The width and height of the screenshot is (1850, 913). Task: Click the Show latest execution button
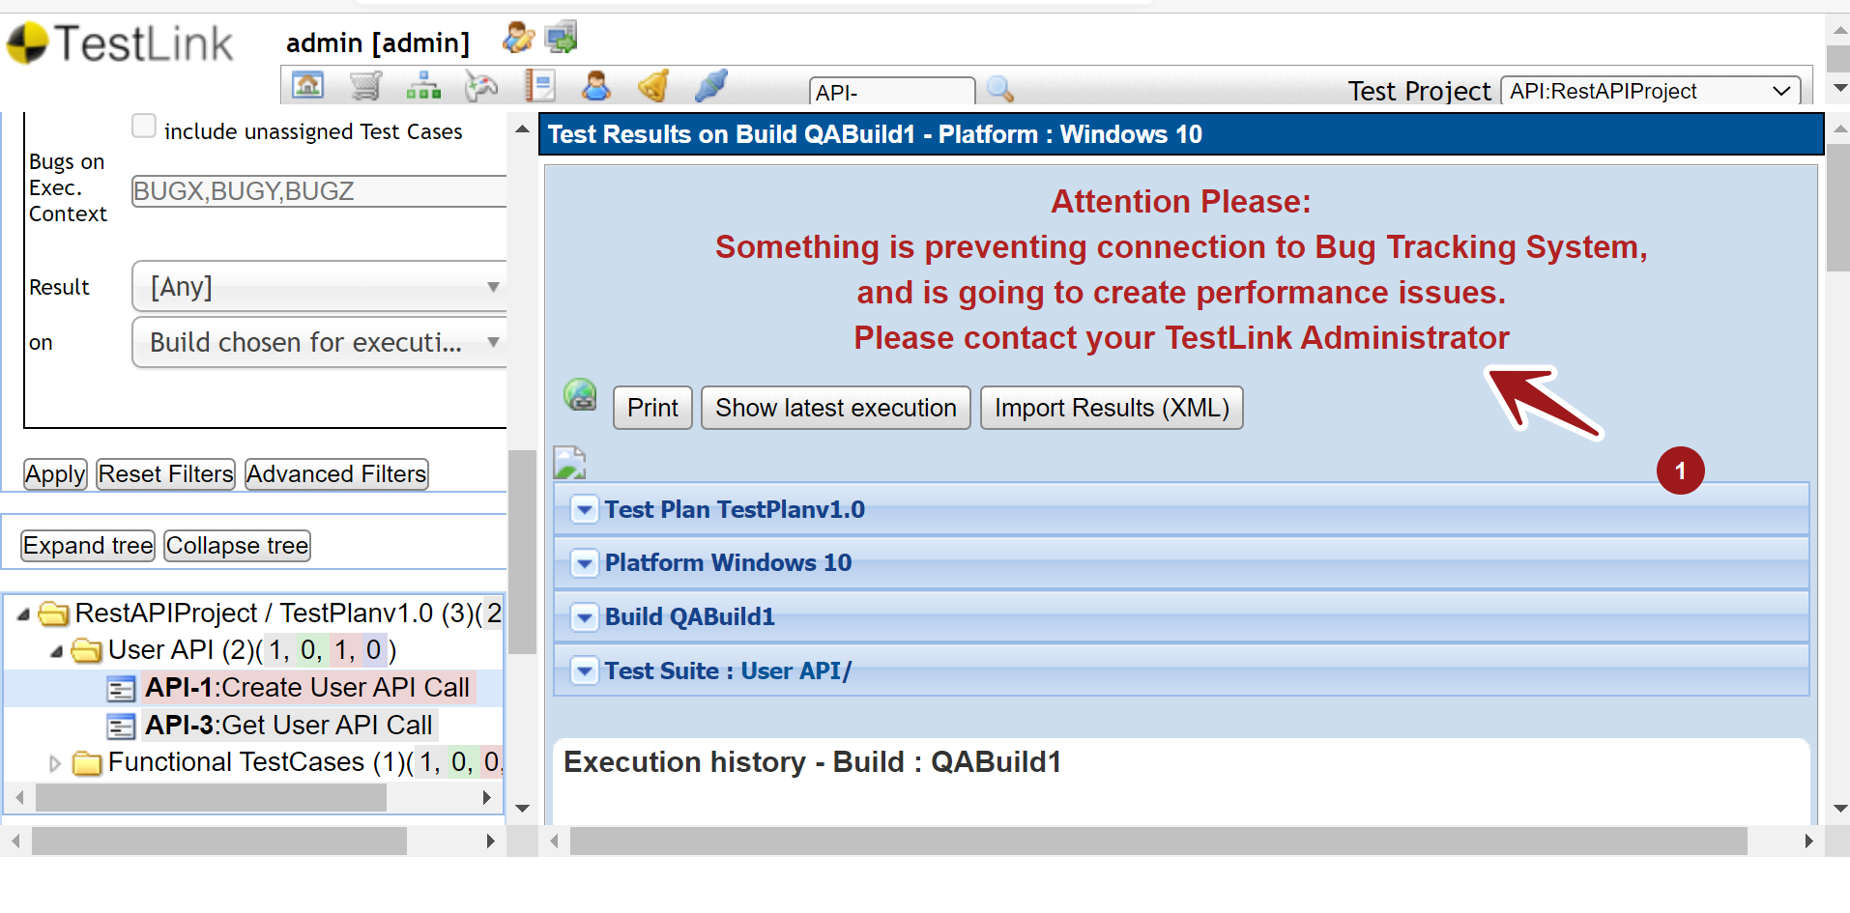(x=835, y=408)
